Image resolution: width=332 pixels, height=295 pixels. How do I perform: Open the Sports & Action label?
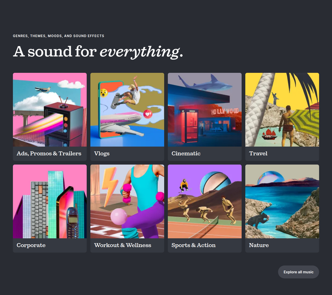(194, 245)
